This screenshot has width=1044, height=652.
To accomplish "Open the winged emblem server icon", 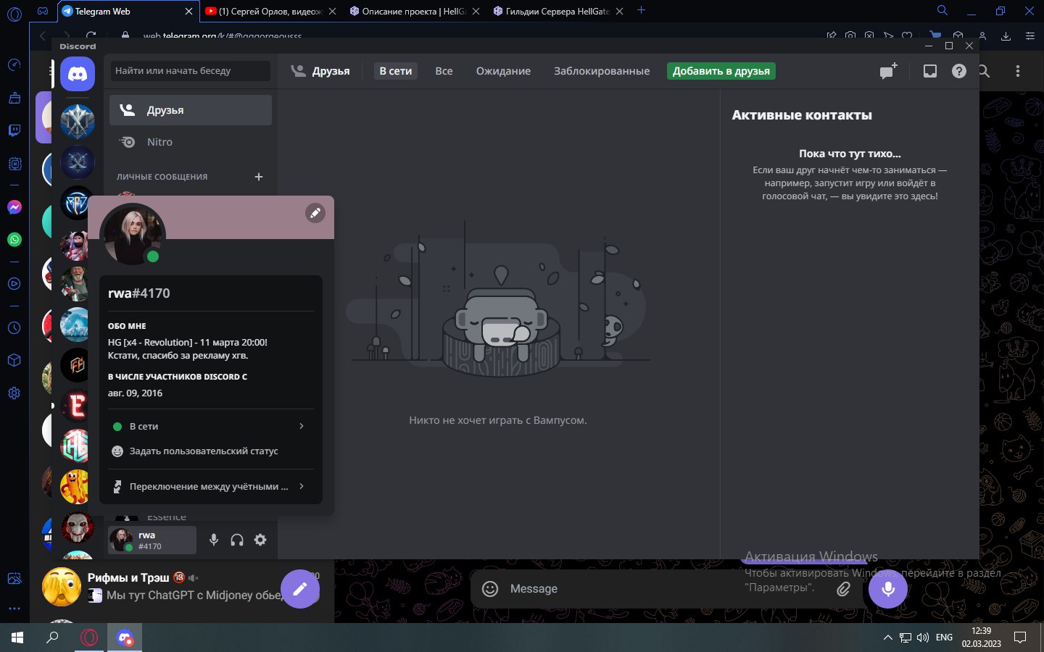I will (78, 121).
